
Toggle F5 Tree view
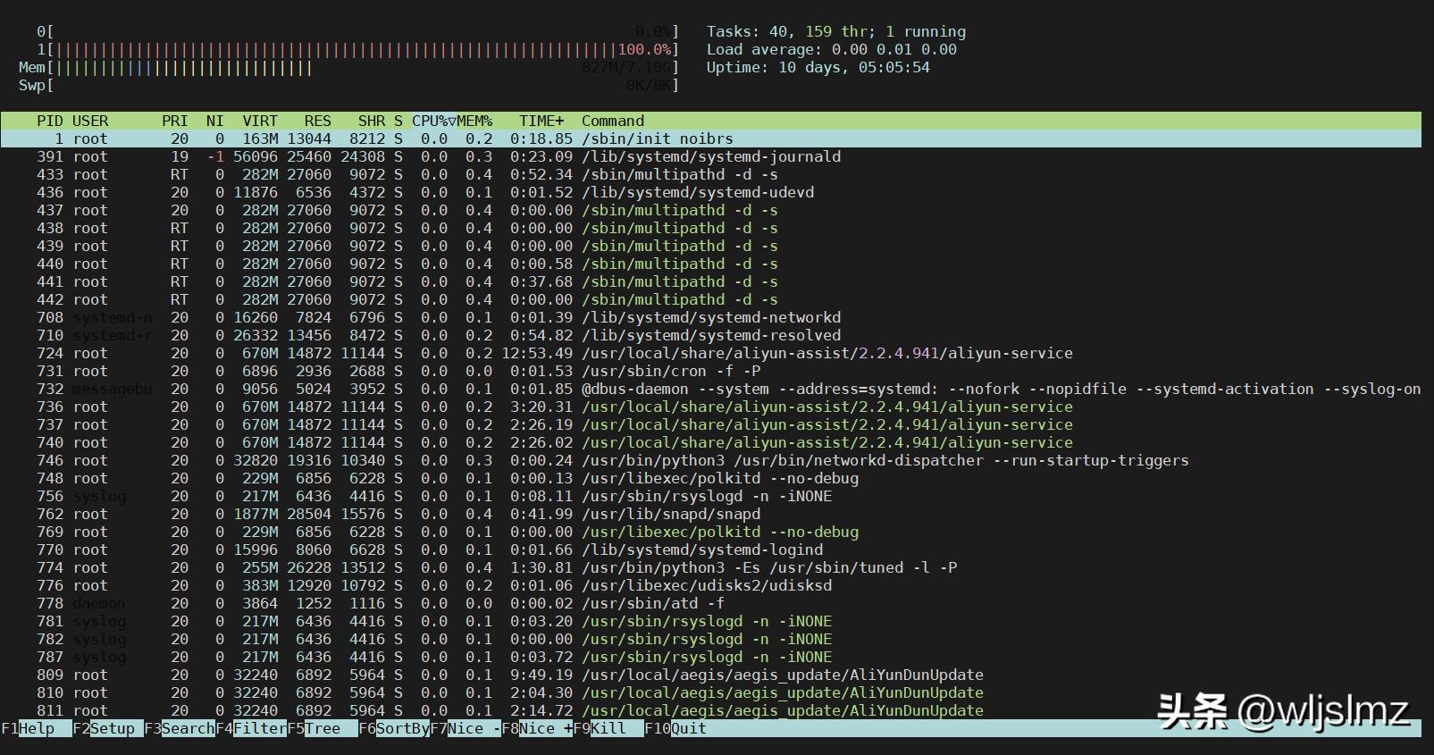click(x=323, y=728)
